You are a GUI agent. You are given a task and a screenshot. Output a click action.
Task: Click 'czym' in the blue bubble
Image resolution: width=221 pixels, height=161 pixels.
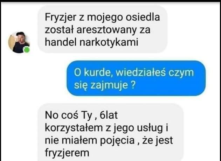181,73
